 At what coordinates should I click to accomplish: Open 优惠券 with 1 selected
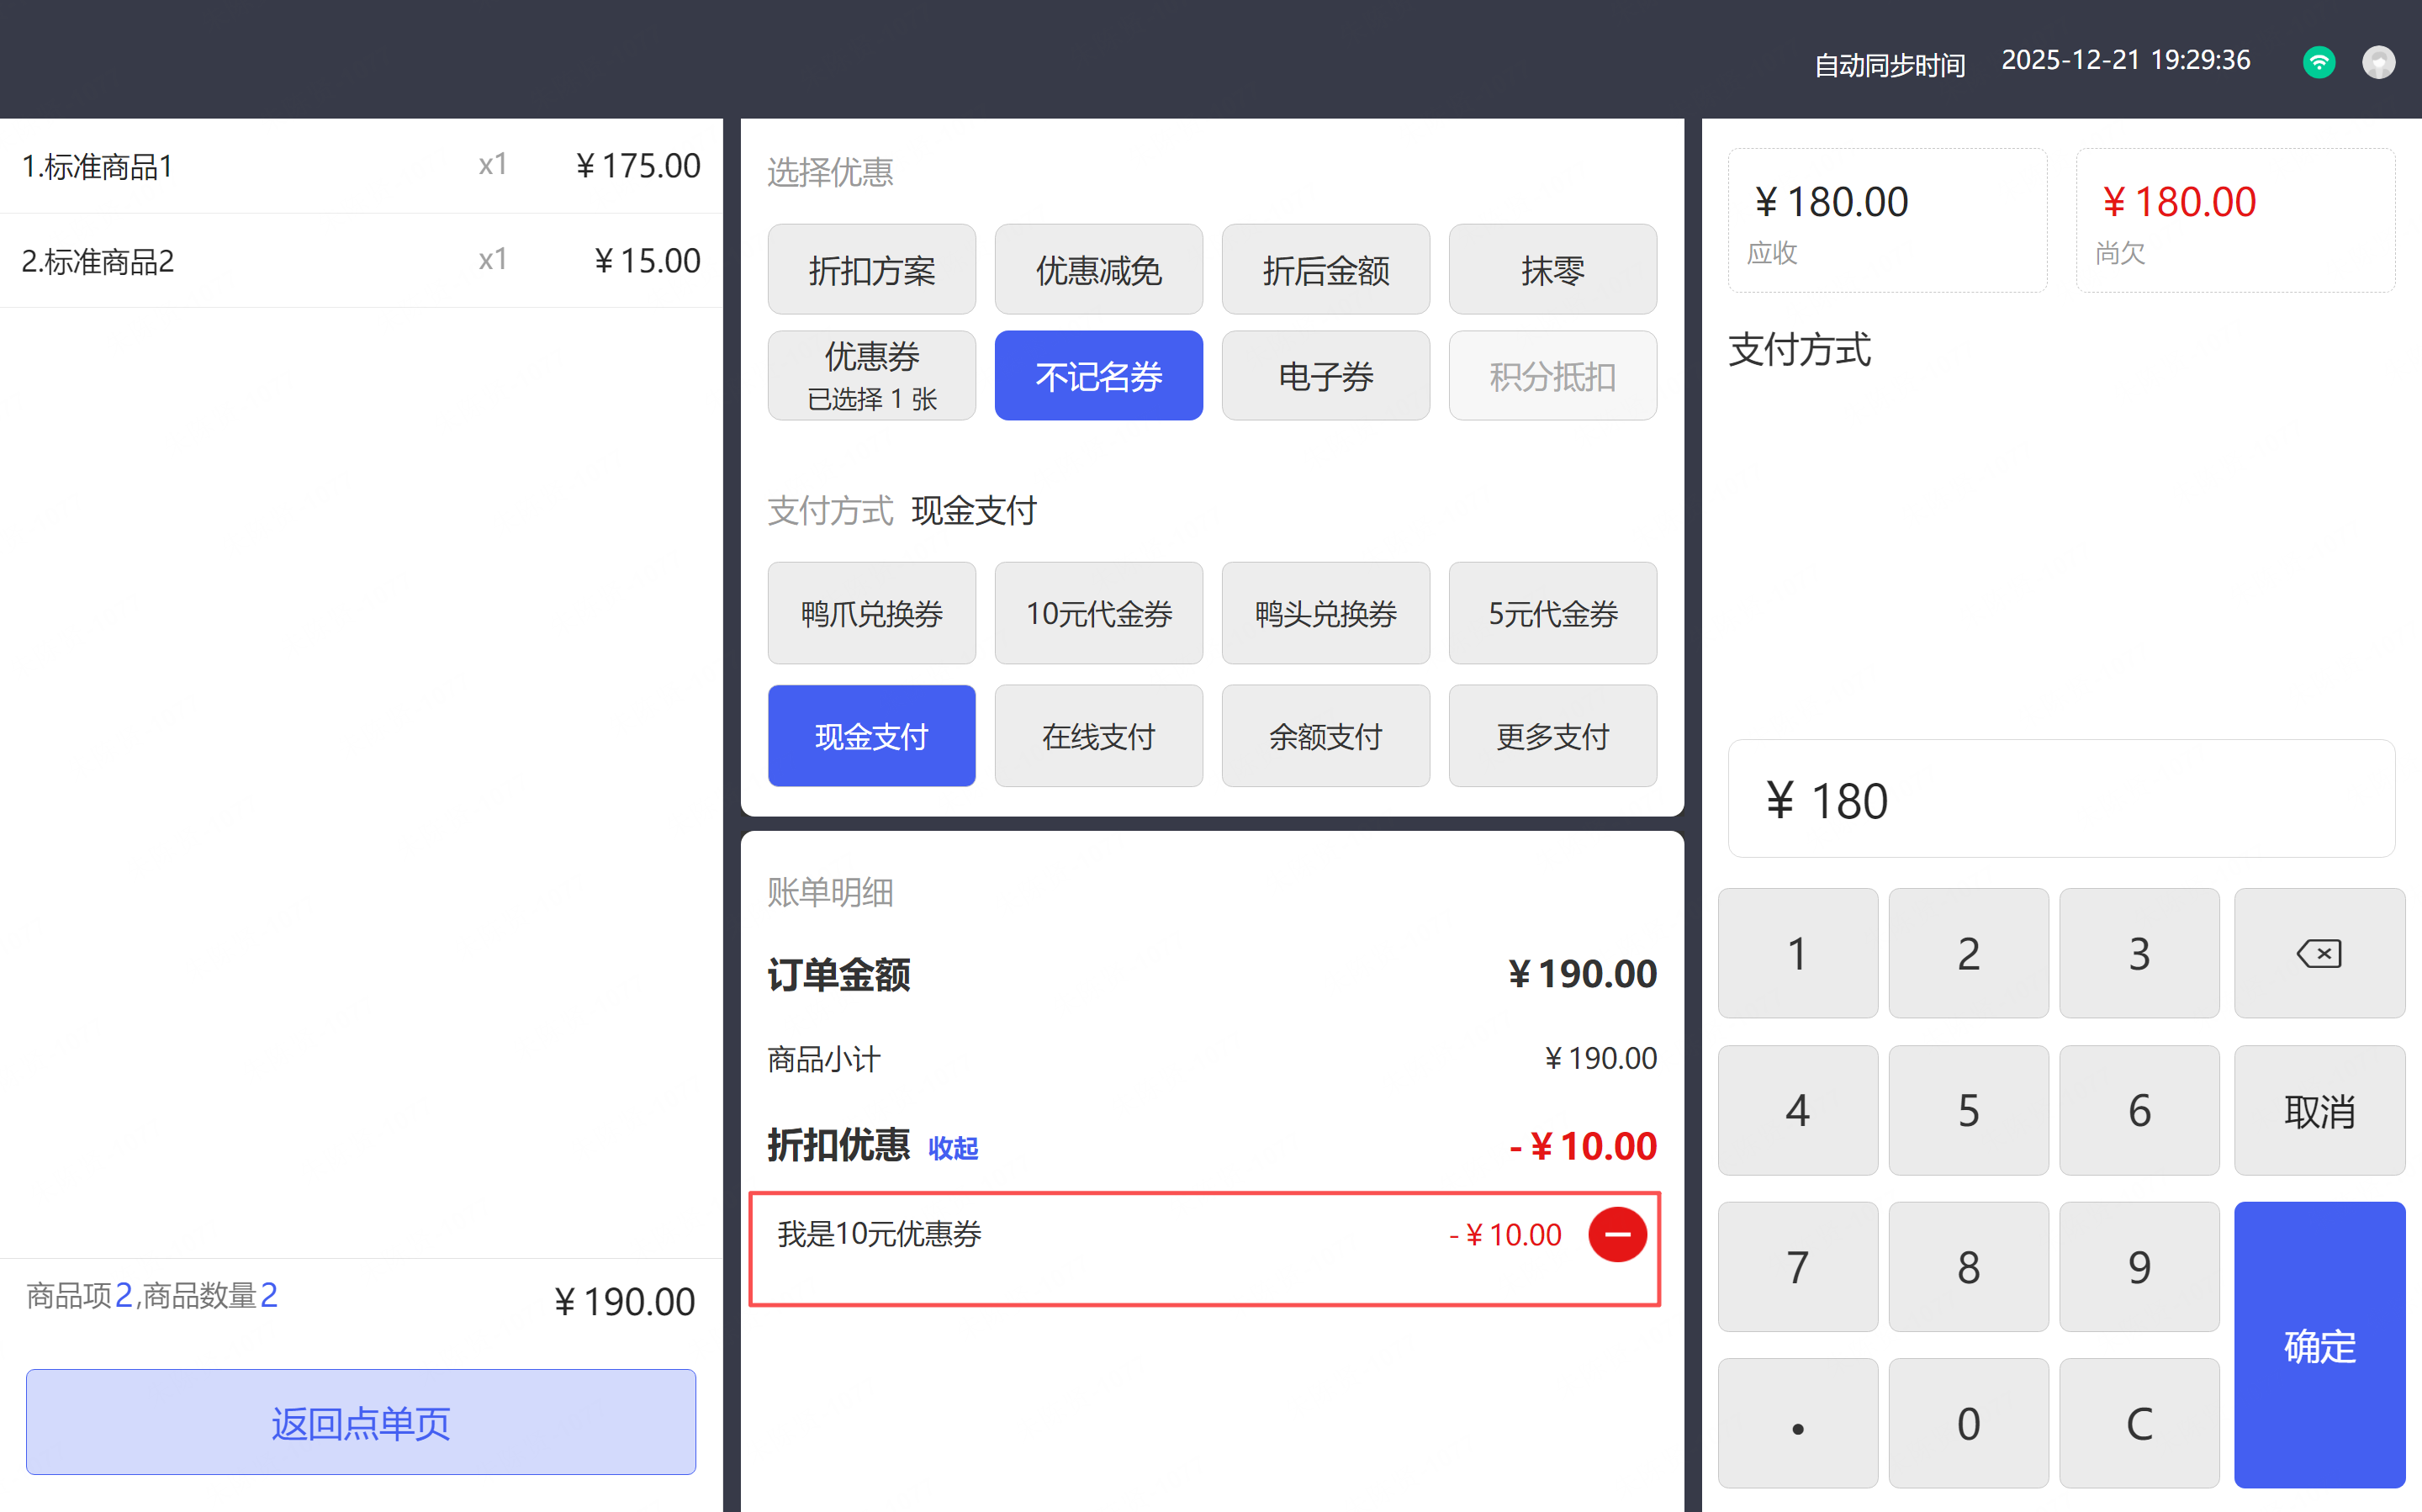point(871,376)
